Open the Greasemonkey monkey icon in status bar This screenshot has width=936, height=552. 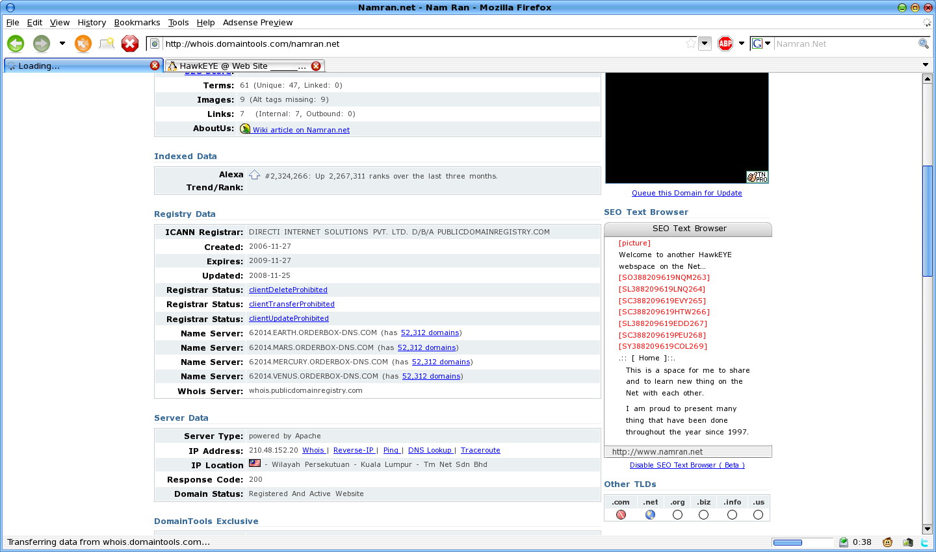pos(888,542)
